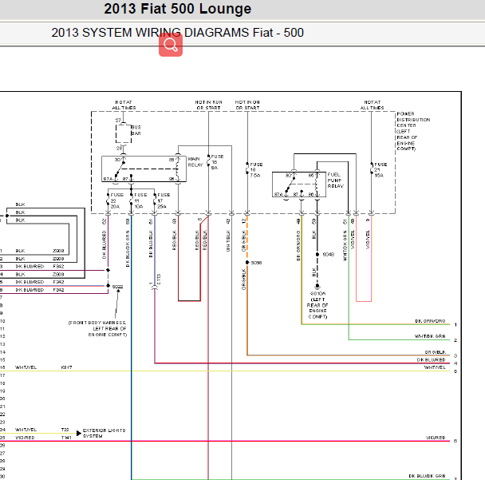Select the "FUEL PUMP RELAY" label
The image size is (485, 480).
pyautogui.click(x=336, y=180)
